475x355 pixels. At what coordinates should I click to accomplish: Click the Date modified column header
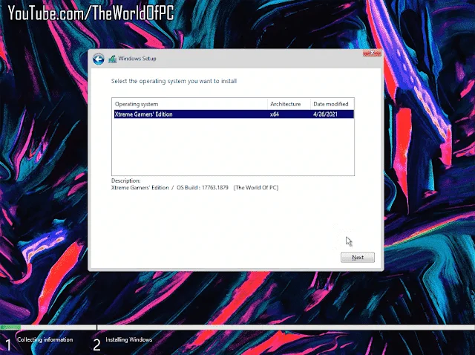pos(332,104)
